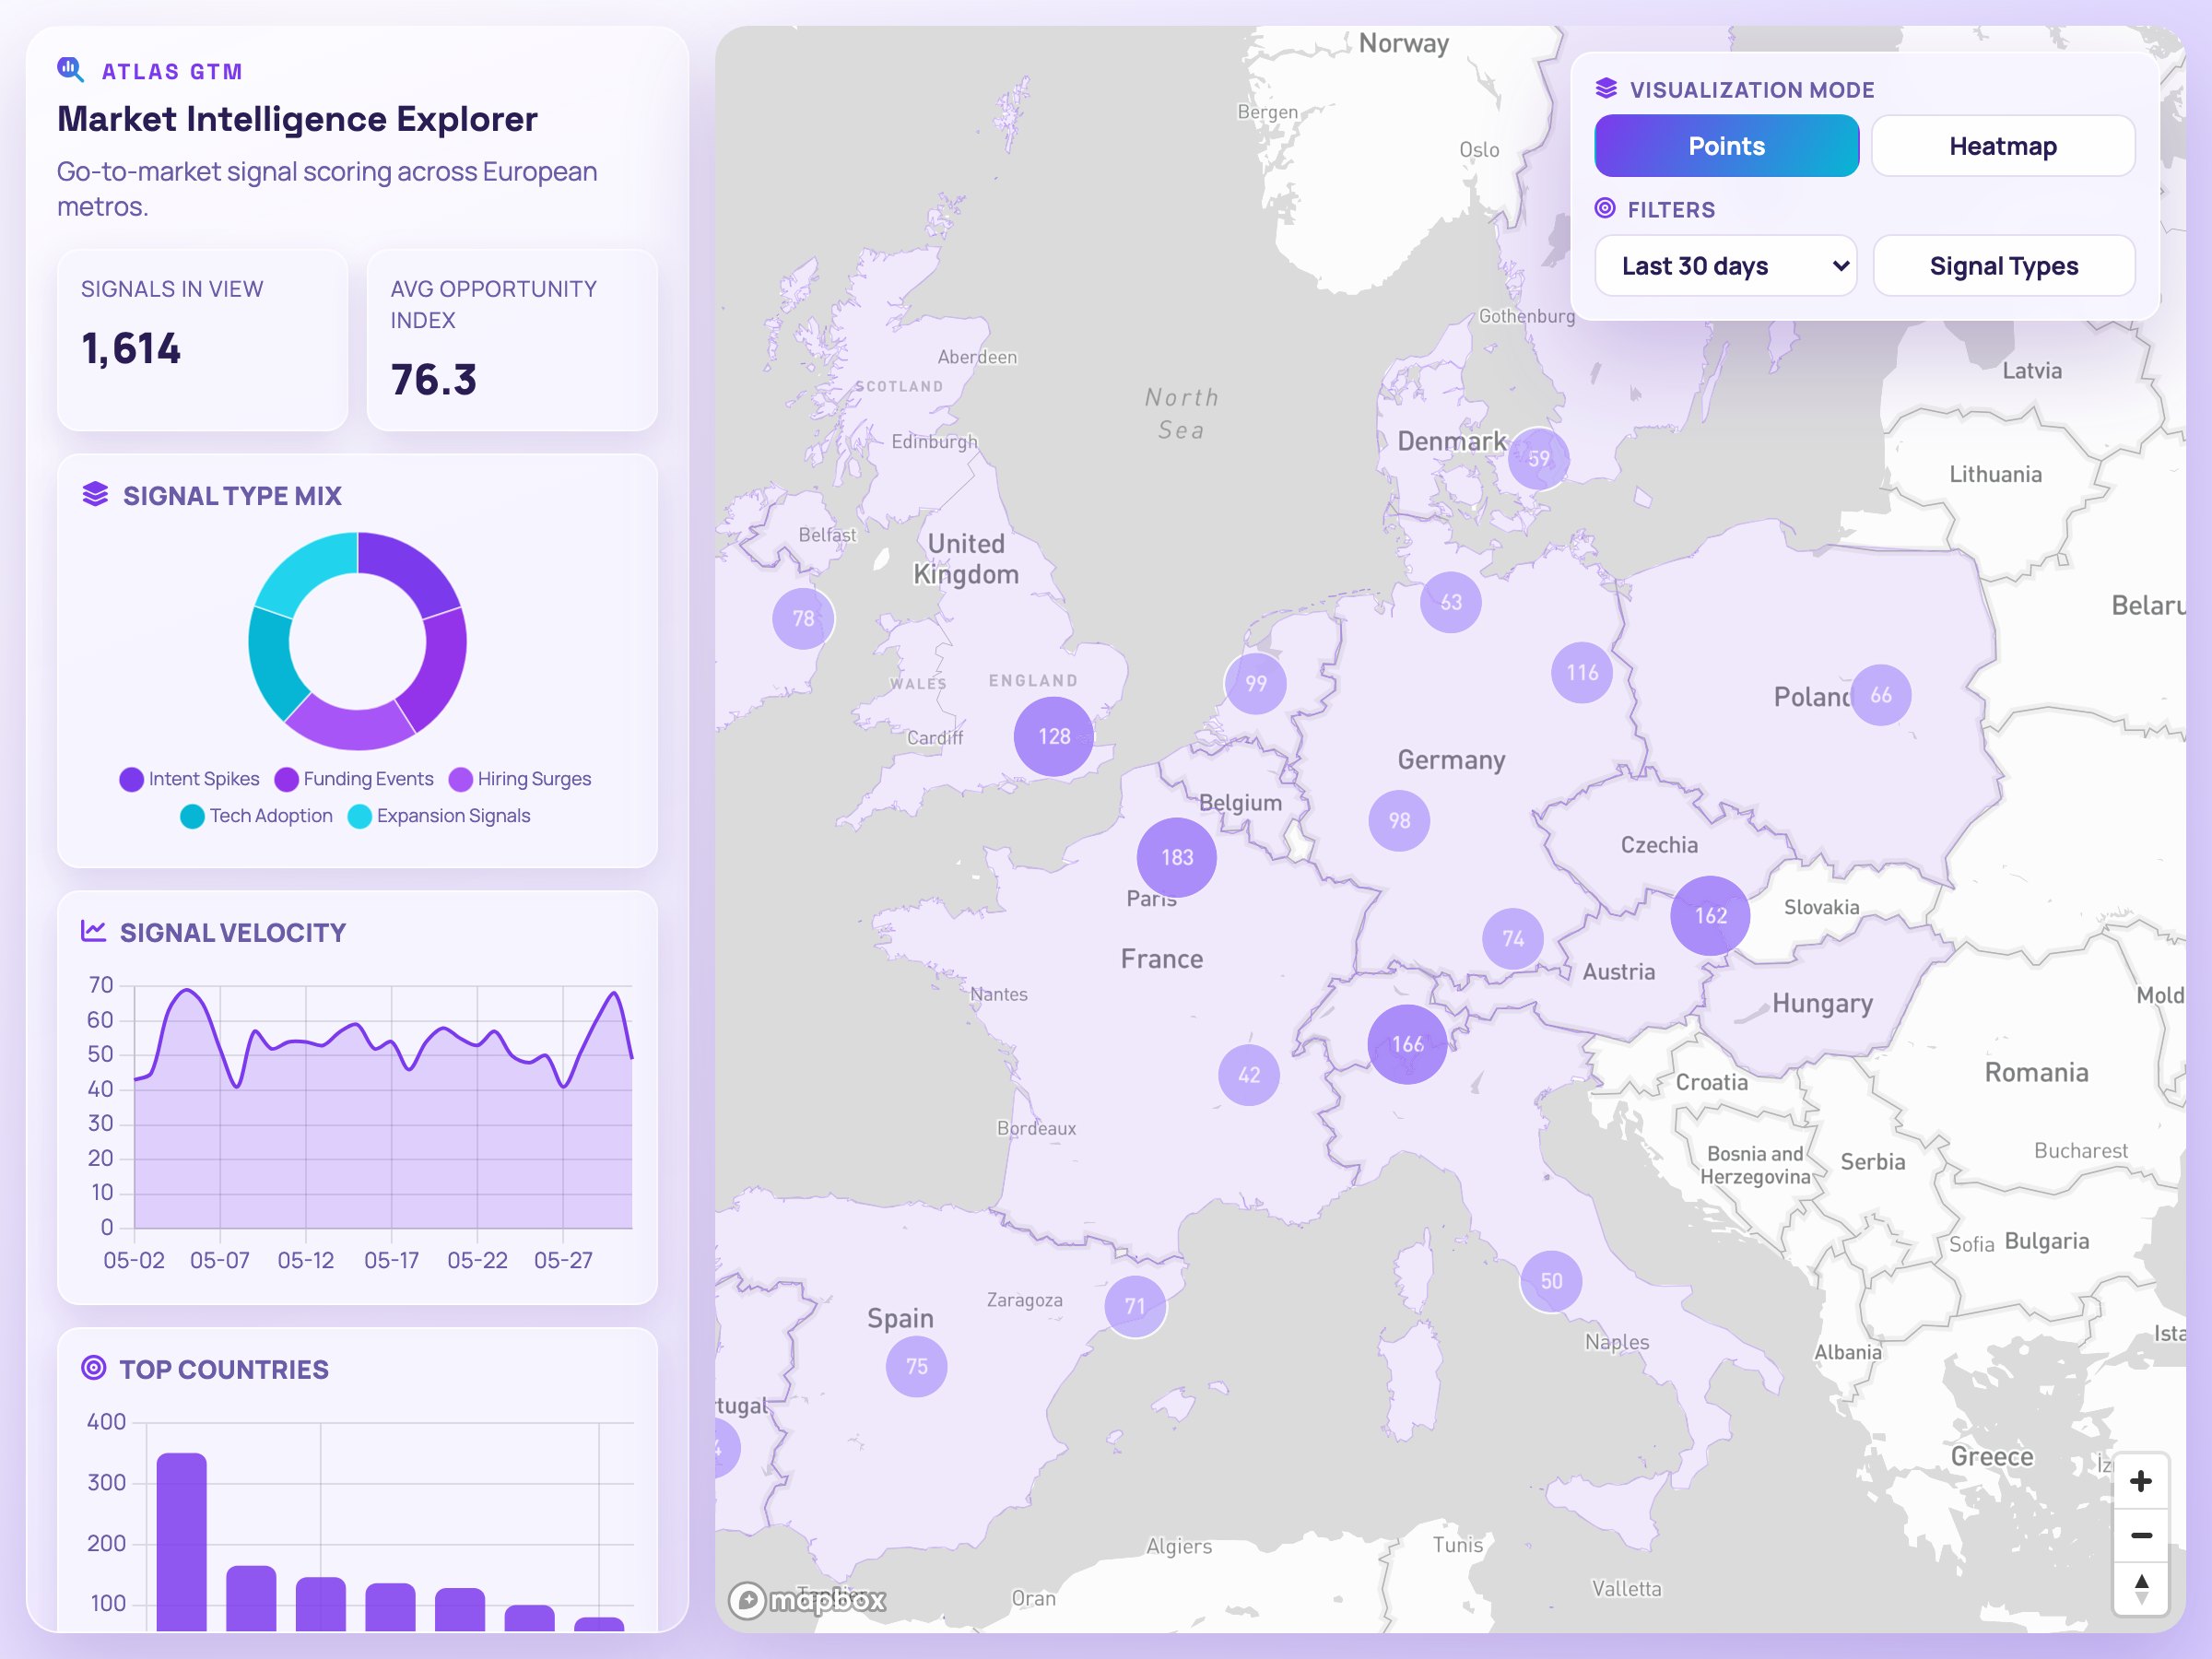Click the 78 cluster in Ireland
The image size is (2212, 1659).
(803, 618)
